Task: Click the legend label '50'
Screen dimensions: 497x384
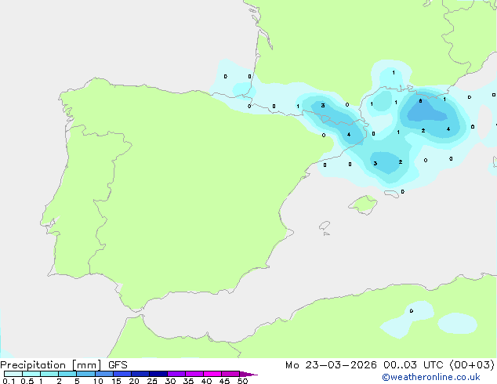Action: pos(242,381)
